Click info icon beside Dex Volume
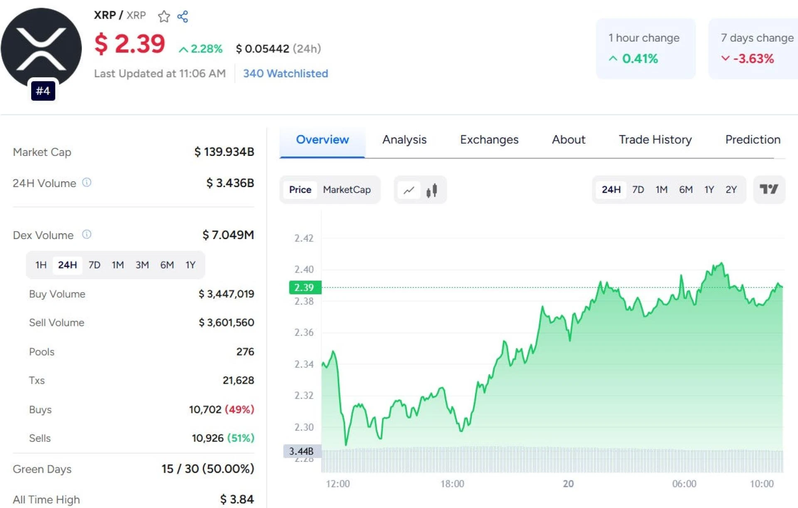Screen dimensions: 798x508 point(86,234)
